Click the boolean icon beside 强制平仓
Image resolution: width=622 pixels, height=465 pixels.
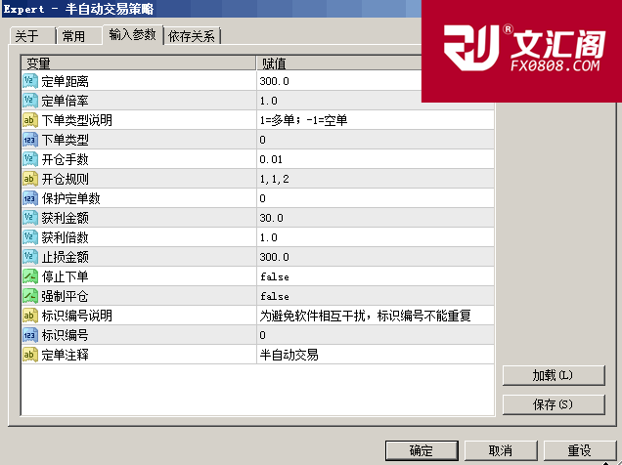pyautogui.click(x=29, y=296)
